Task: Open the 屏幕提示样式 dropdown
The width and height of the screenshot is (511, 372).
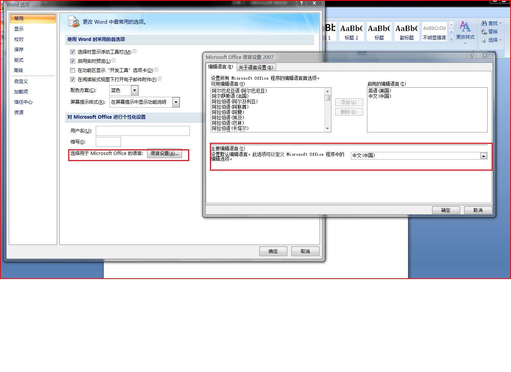Action: click(144, 102)
